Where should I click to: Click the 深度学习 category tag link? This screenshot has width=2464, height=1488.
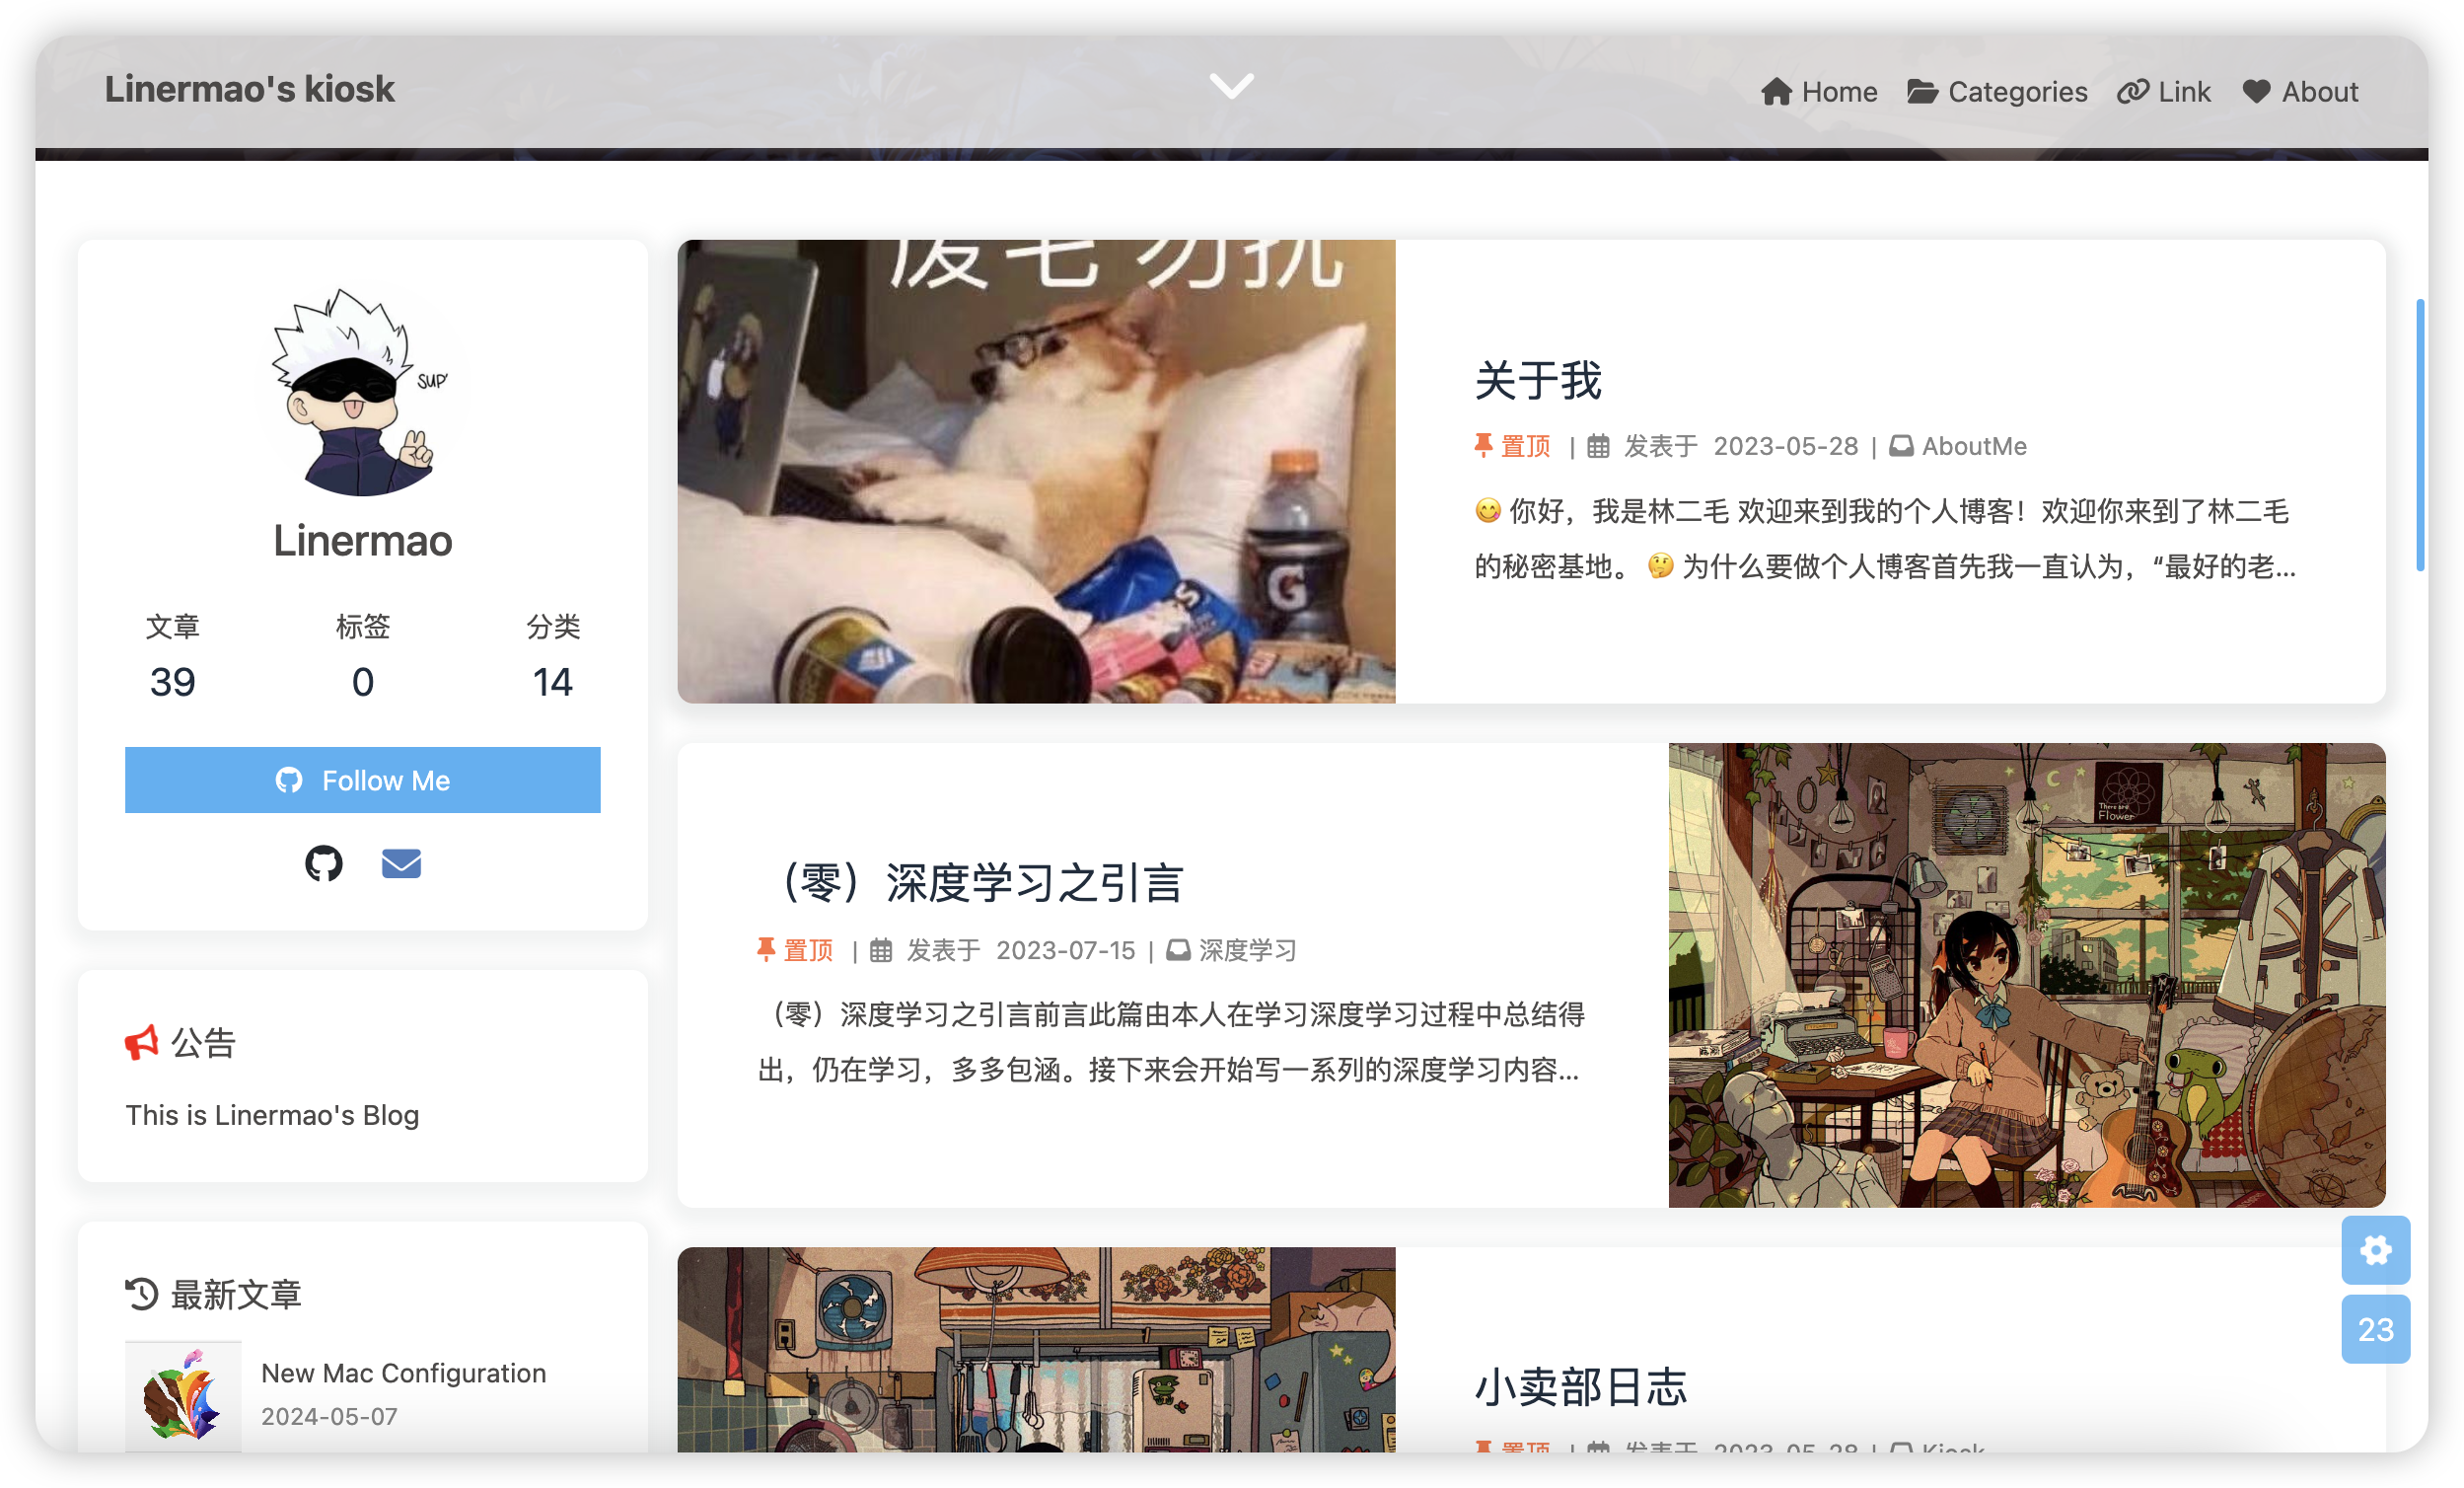point(1247,949)
